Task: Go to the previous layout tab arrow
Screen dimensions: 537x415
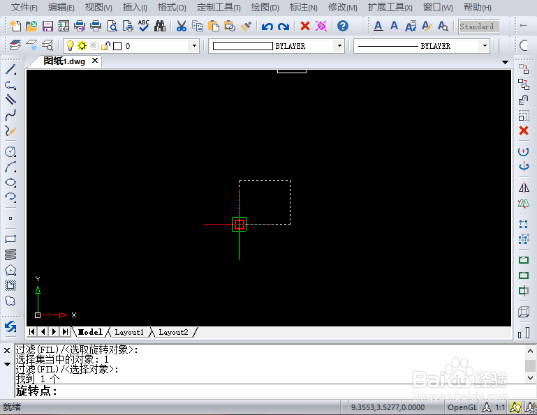Action: tap(43, 331)
